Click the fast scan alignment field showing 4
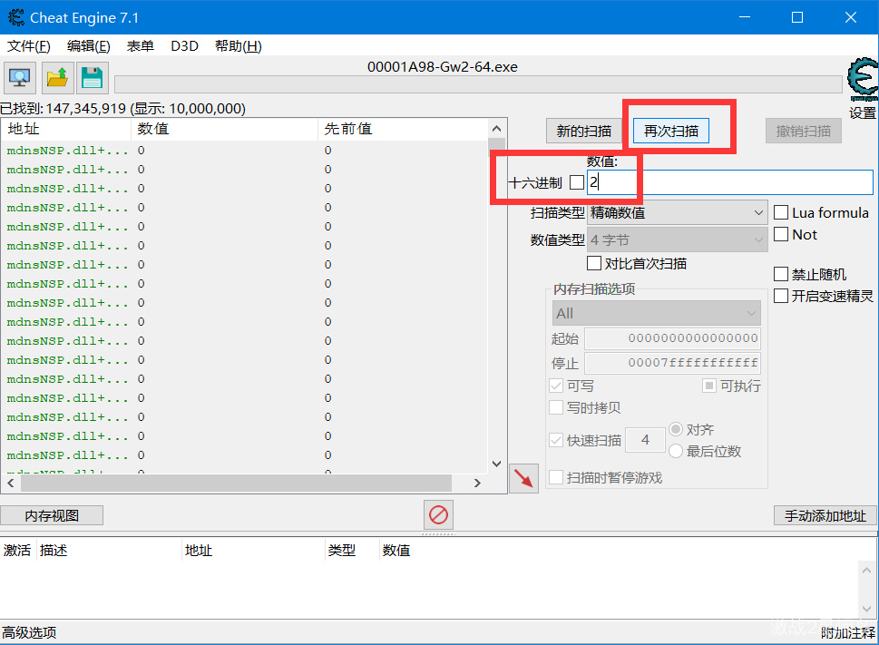 [x=645, y=440]
